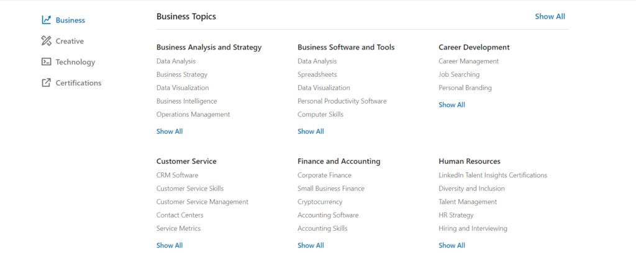Expand Show All under Career Development
This screenshot has height=263, width=636.
[x=452, y=105]
